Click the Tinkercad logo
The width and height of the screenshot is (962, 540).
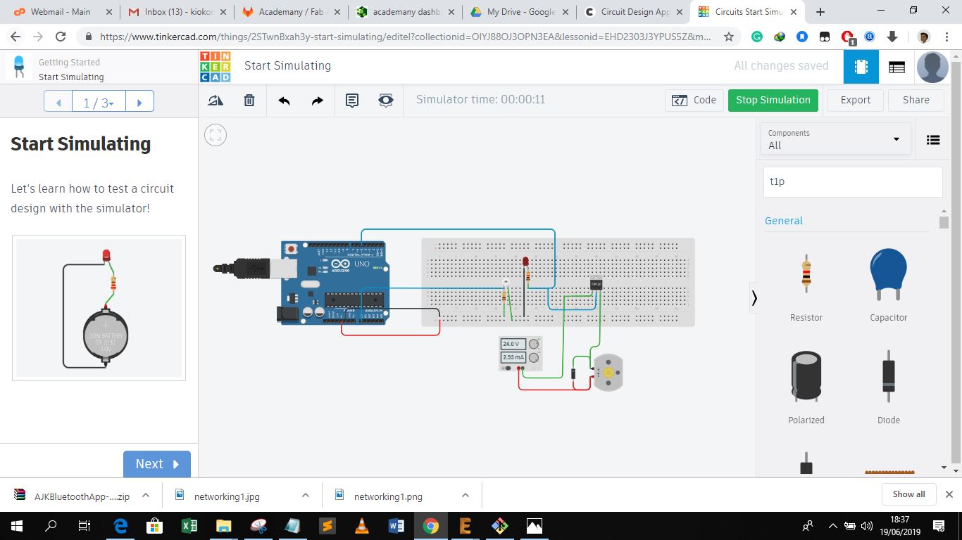click(x=215, y=67)
